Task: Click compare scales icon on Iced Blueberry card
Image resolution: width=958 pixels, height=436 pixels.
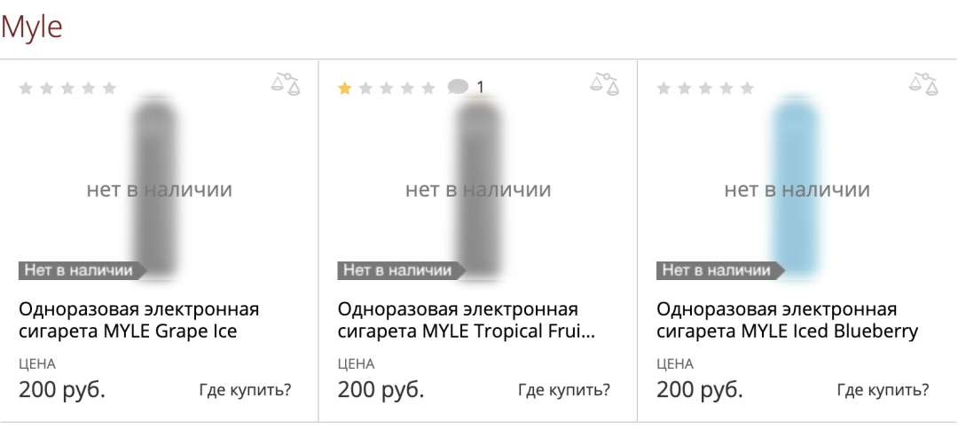Action: (x=923, y=83)
